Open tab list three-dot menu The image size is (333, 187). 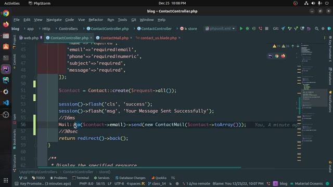point(325,38)
